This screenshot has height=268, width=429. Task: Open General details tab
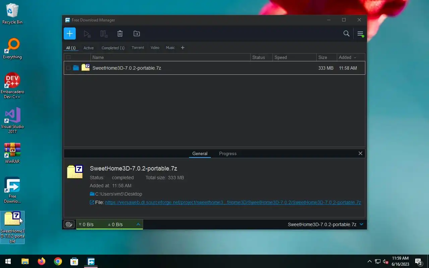(x=200, y=153)
